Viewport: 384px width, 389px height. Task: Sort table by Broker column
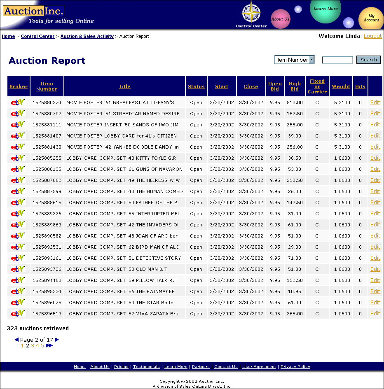click(19, 86)
